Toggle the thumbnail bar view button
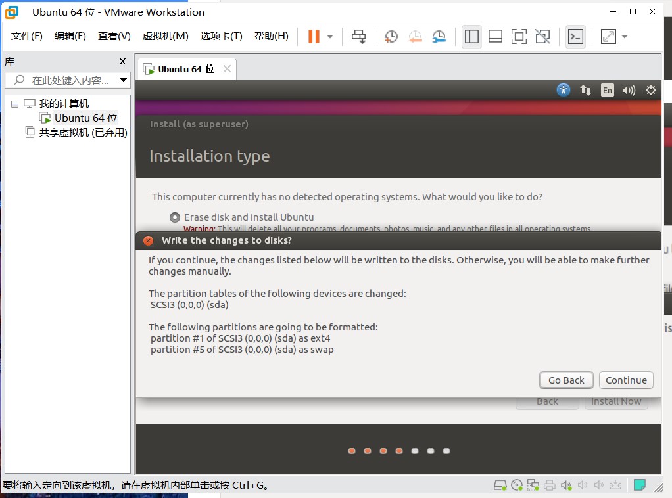Screen dimensions: 672x498 (495, 37)
